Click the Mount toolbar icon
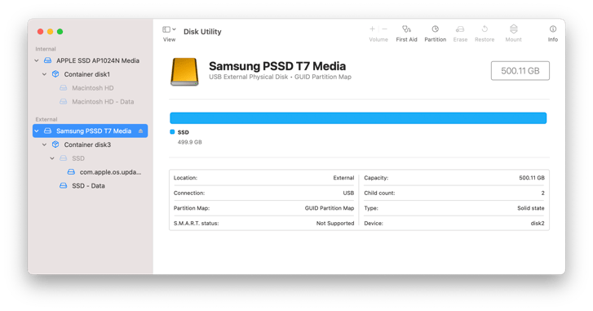 coord(514,29)
